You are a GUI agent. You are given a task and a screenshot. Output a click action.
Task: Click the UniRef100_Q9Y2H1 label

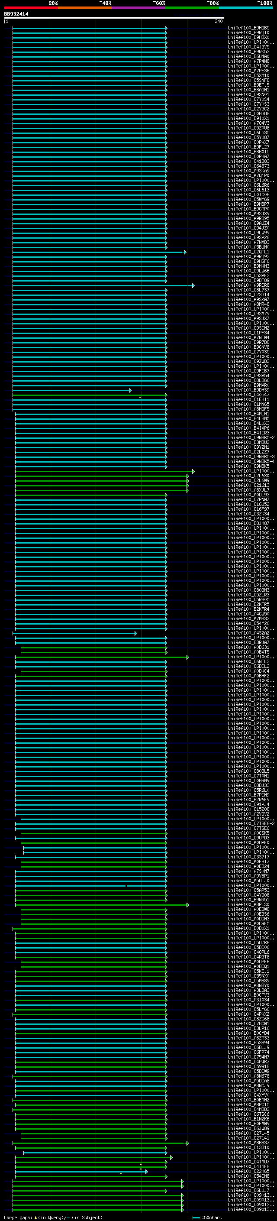248,447
